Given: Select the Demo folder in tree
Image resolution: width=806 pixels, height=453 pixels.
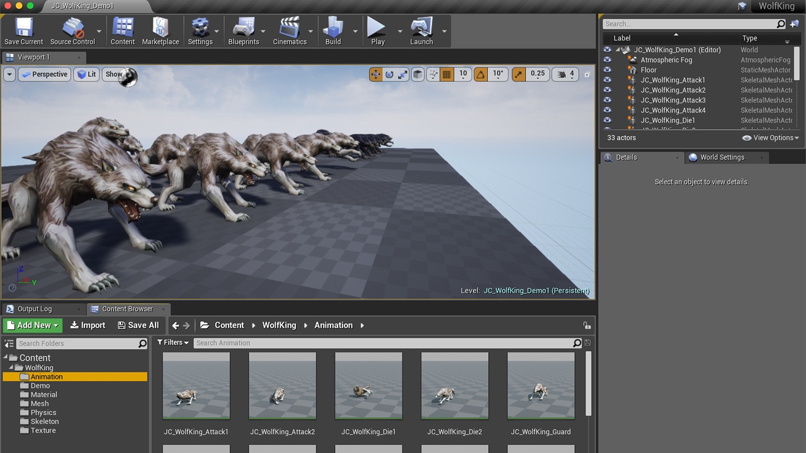Looking at the screenshot, I should [40, 386].
